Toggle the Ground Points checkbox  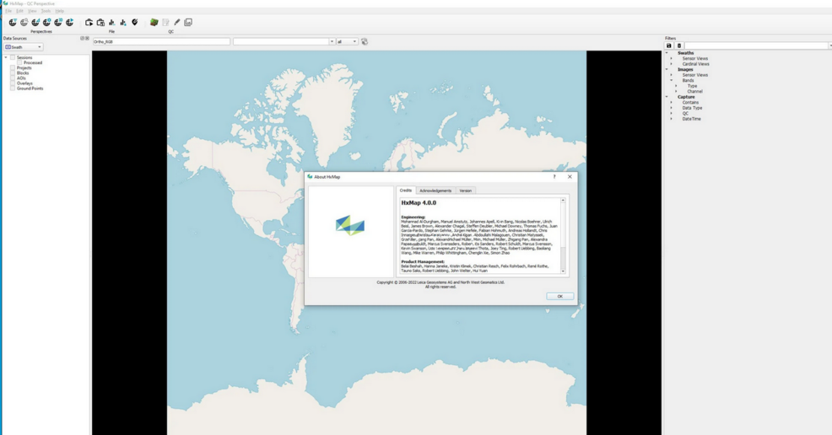(x=13, y=89)
